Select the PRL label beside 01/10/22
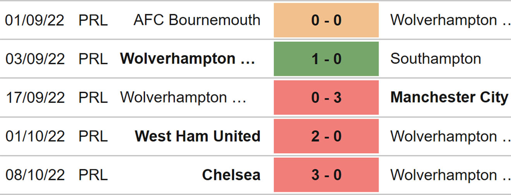 click(x=93, y=136)
